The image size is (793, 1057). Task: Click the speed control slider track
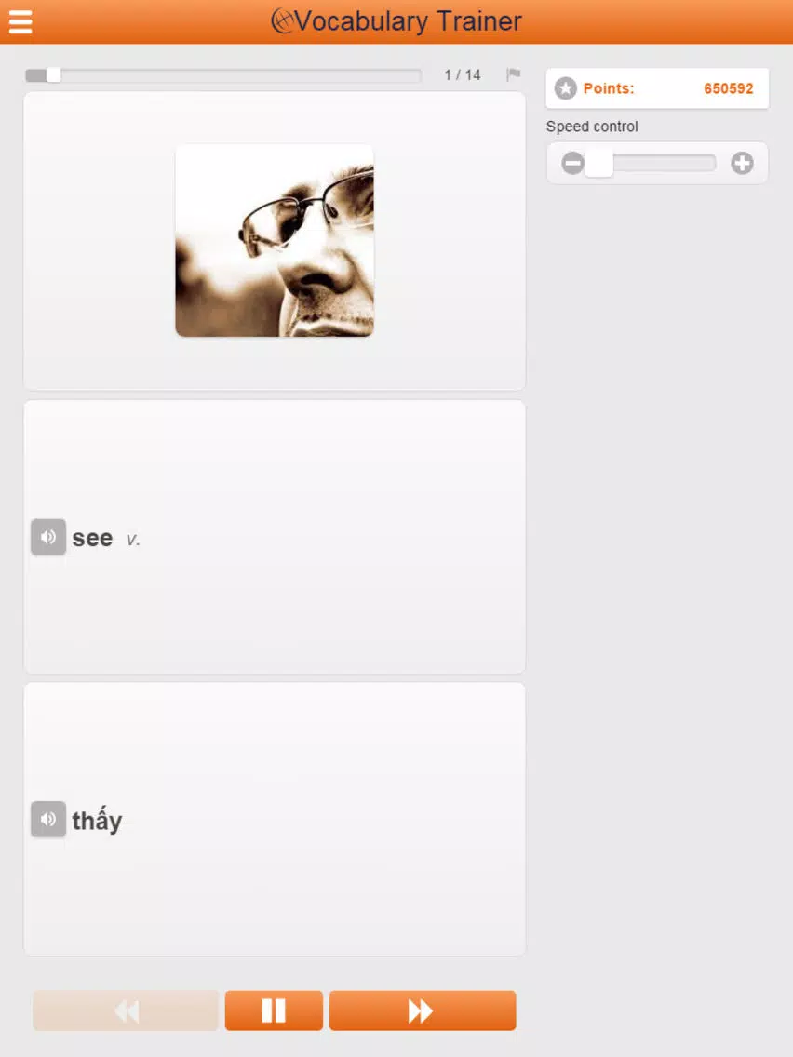651,163
